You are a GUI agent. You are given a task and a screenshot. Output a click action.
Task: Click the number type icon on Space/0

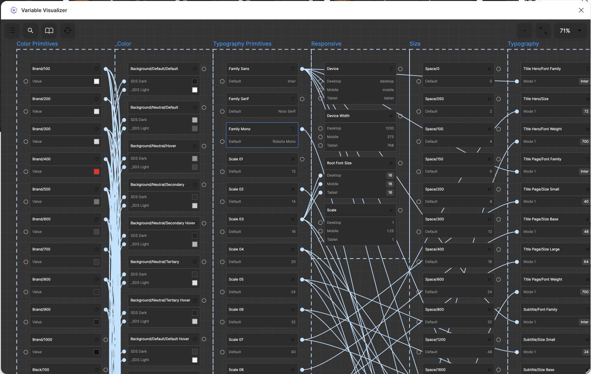tap(489, 69)
